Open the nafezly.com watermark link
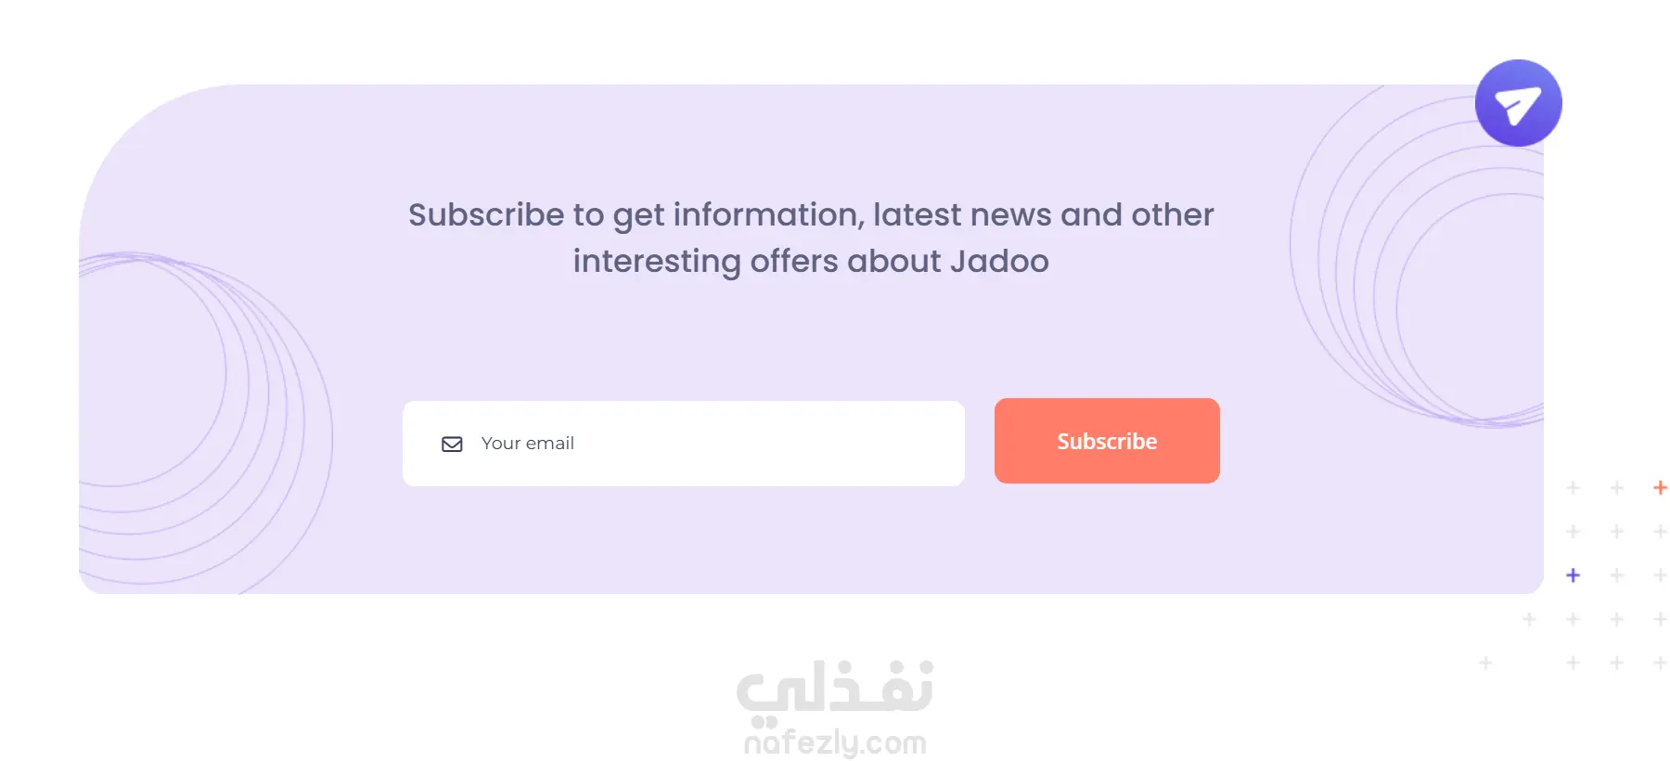 pyautogui.click(x=835, y=743)
